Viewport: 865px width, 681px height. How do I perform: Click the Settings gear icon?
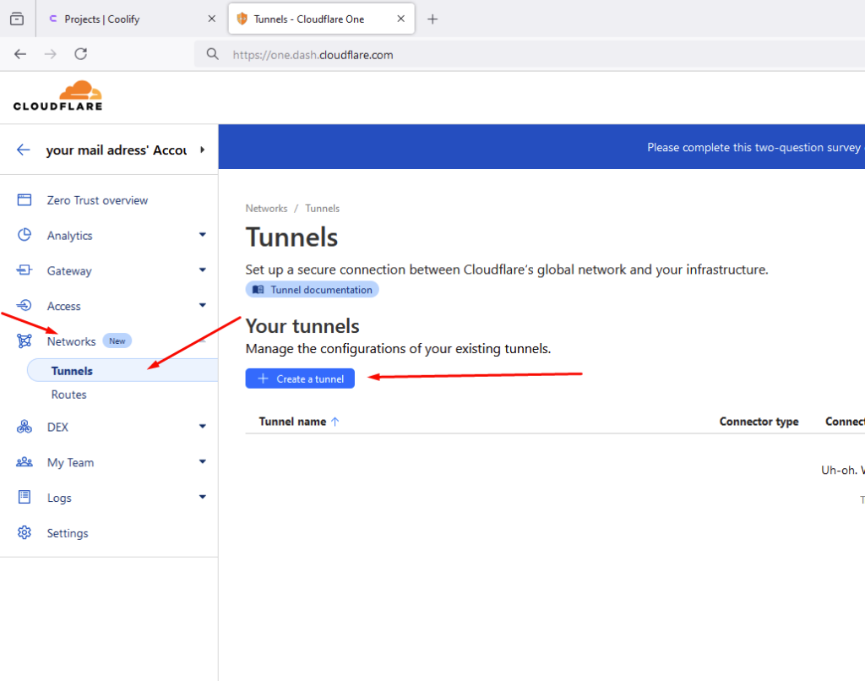pos(24,532)
